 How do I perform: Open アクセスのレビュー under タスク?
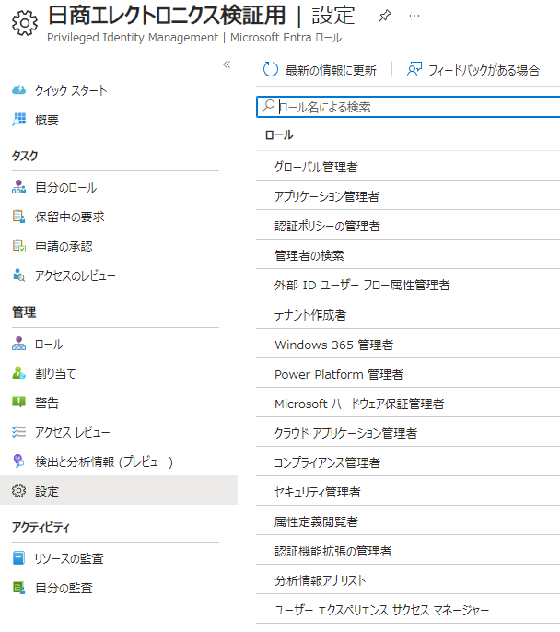[x=75, y=275]
